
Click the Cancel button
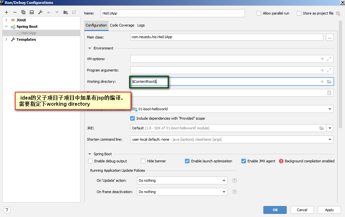[302, 210]
